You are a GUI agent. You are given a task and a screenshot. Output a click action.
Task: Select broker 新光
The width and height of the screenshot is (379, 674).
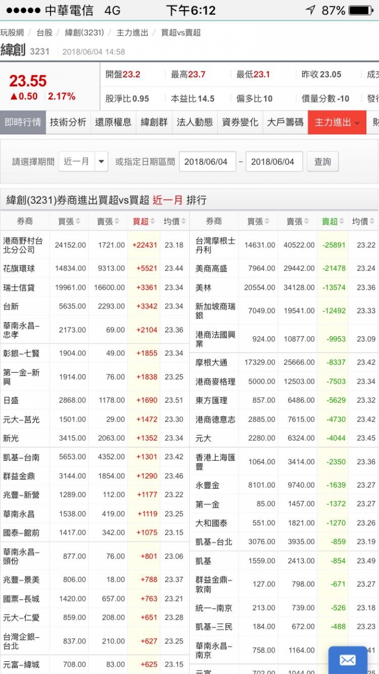coord(11,439)
